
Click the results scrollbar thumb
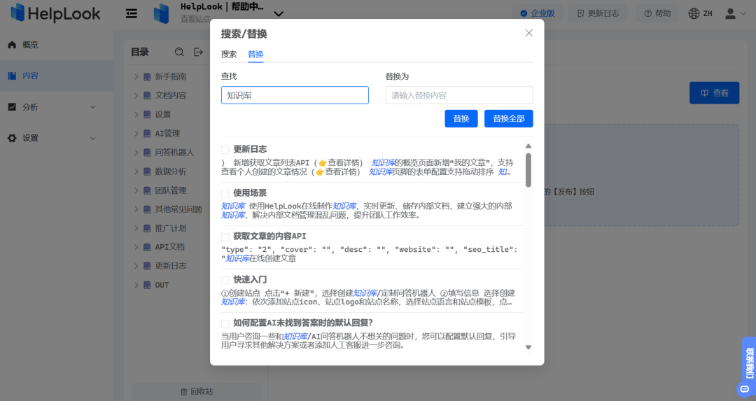click(528, 170)
